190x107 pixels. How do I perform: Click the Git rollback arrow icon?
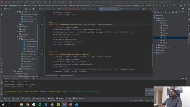[177, 5]
